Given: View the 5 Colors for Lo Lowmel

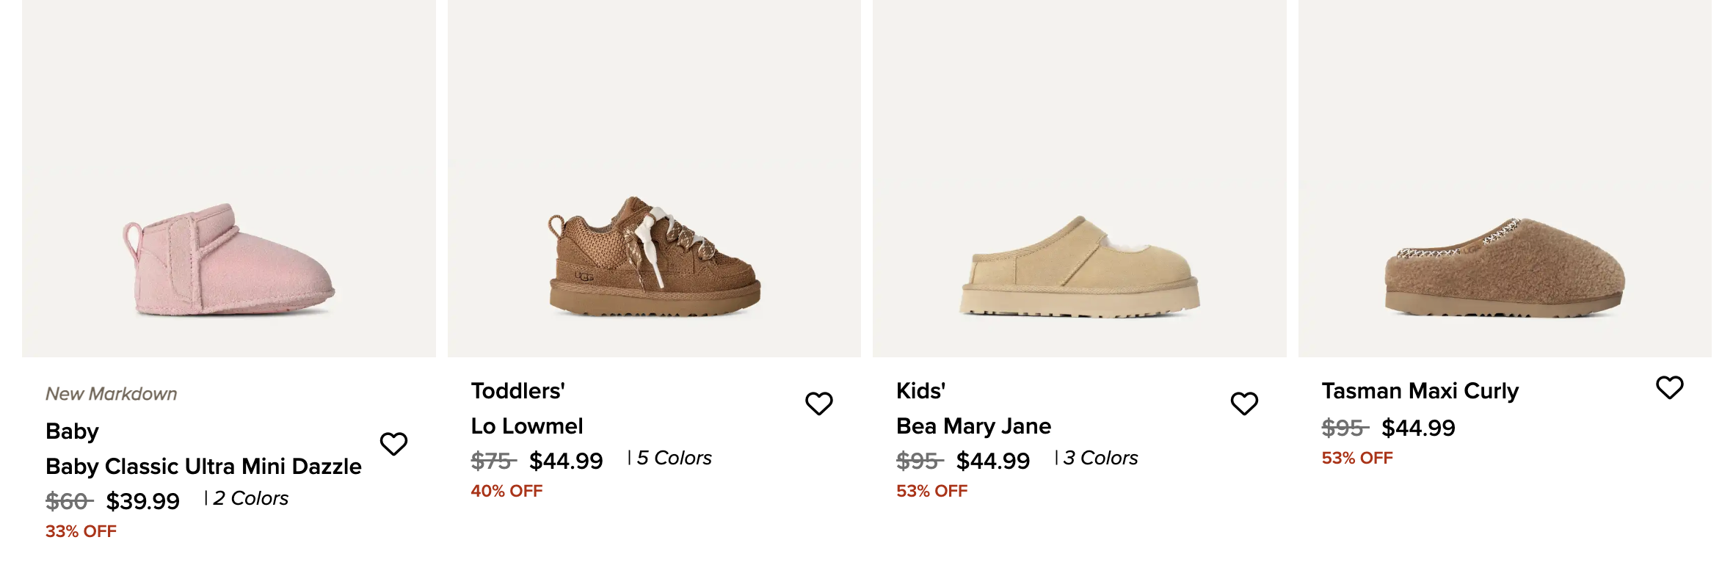Looking at the screenshot, I should click(x=673, y=458).
